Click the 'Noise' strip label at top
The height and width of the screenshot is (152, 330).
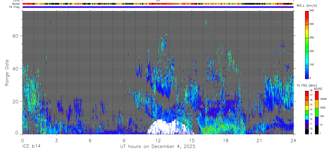(16, 4)
